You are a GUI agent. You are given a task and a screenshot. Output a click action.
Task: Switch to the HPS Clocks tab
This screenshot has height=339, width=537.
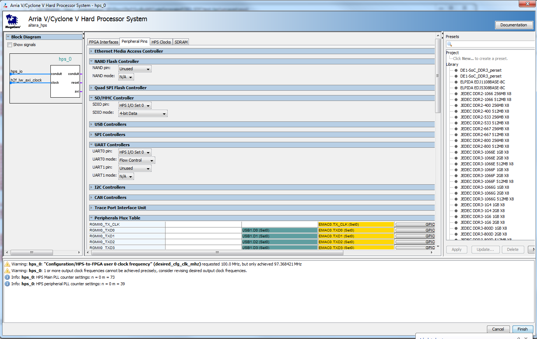tap(161, 42)
